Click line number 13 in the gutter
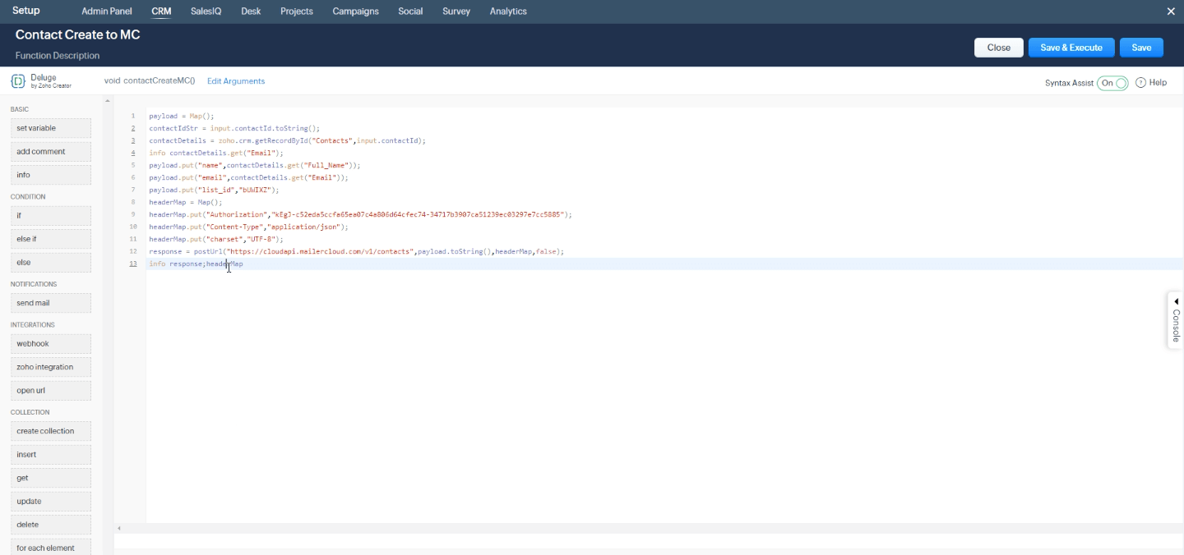 tap(132, 264)
